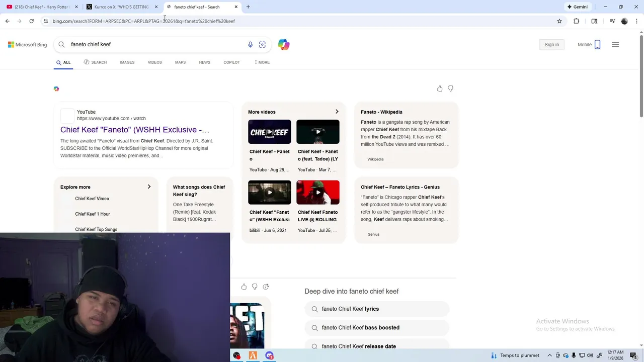Thumbs down the lower result section
Viewport: 644px width, 362px height.
point(255,287)
